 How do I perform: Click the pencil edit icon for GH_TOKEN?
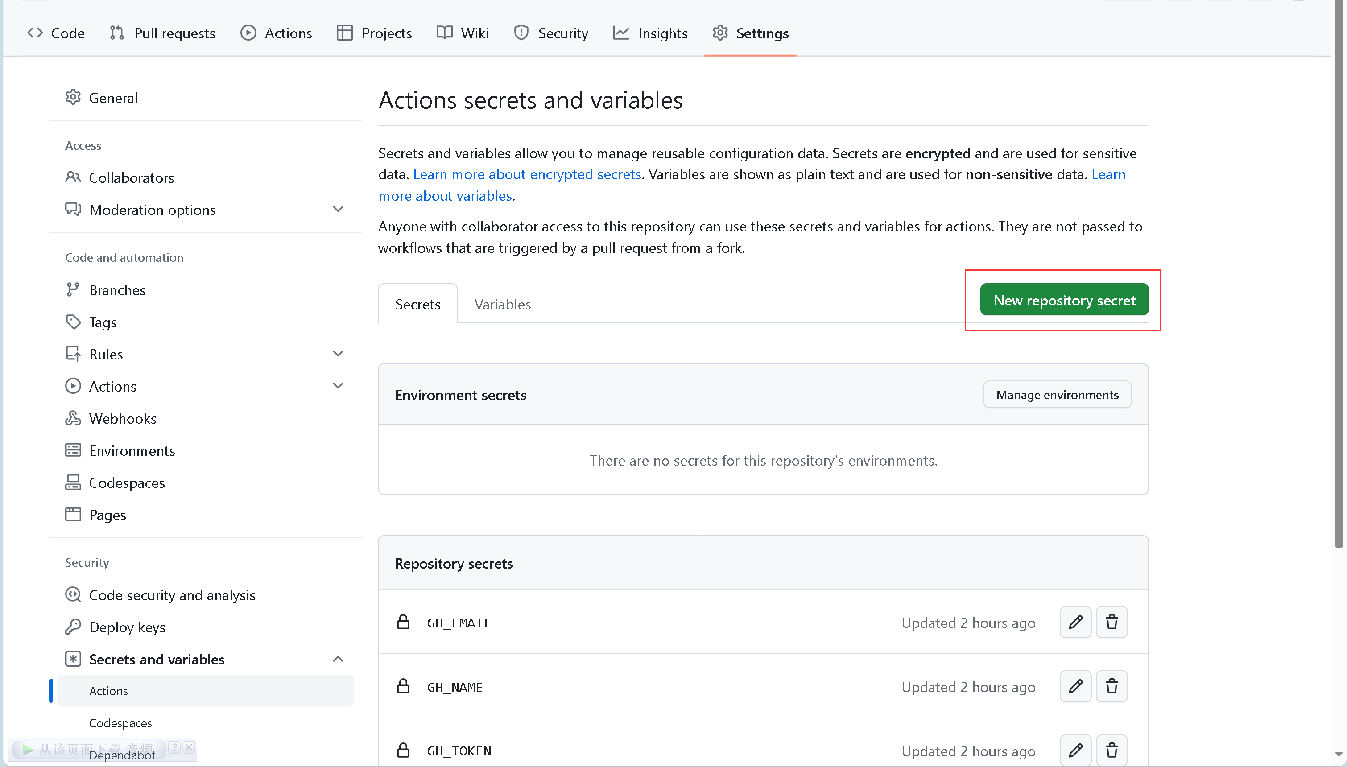tap(1075, 750)
